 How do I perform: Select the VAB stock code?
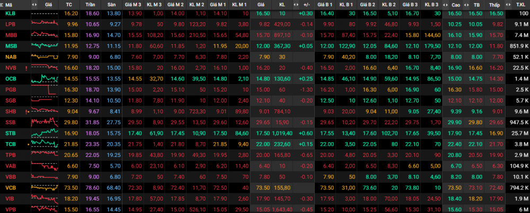tap(11, 166)
